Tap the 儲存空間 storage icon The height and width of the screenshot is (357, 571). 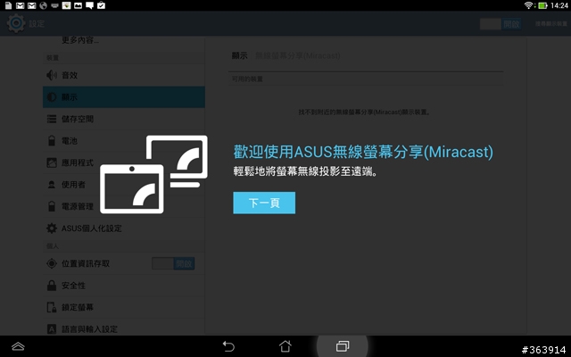(x=52, y=119)
